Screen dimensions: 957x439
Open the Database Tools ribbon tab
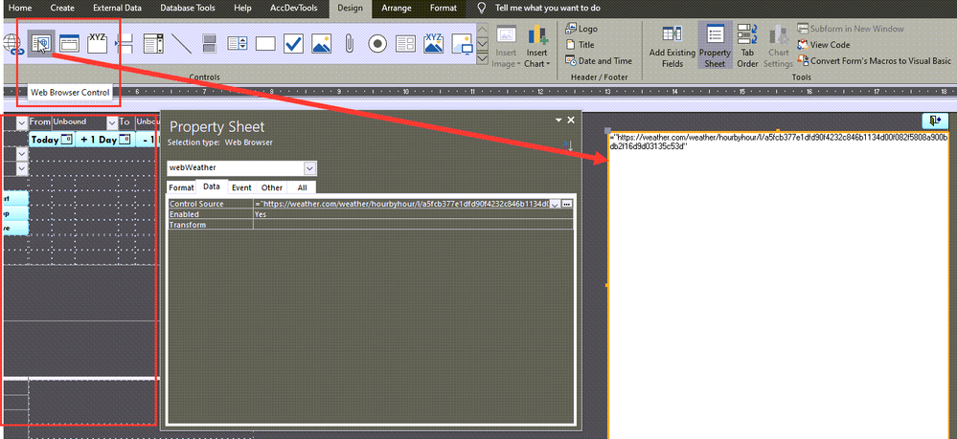189,8
